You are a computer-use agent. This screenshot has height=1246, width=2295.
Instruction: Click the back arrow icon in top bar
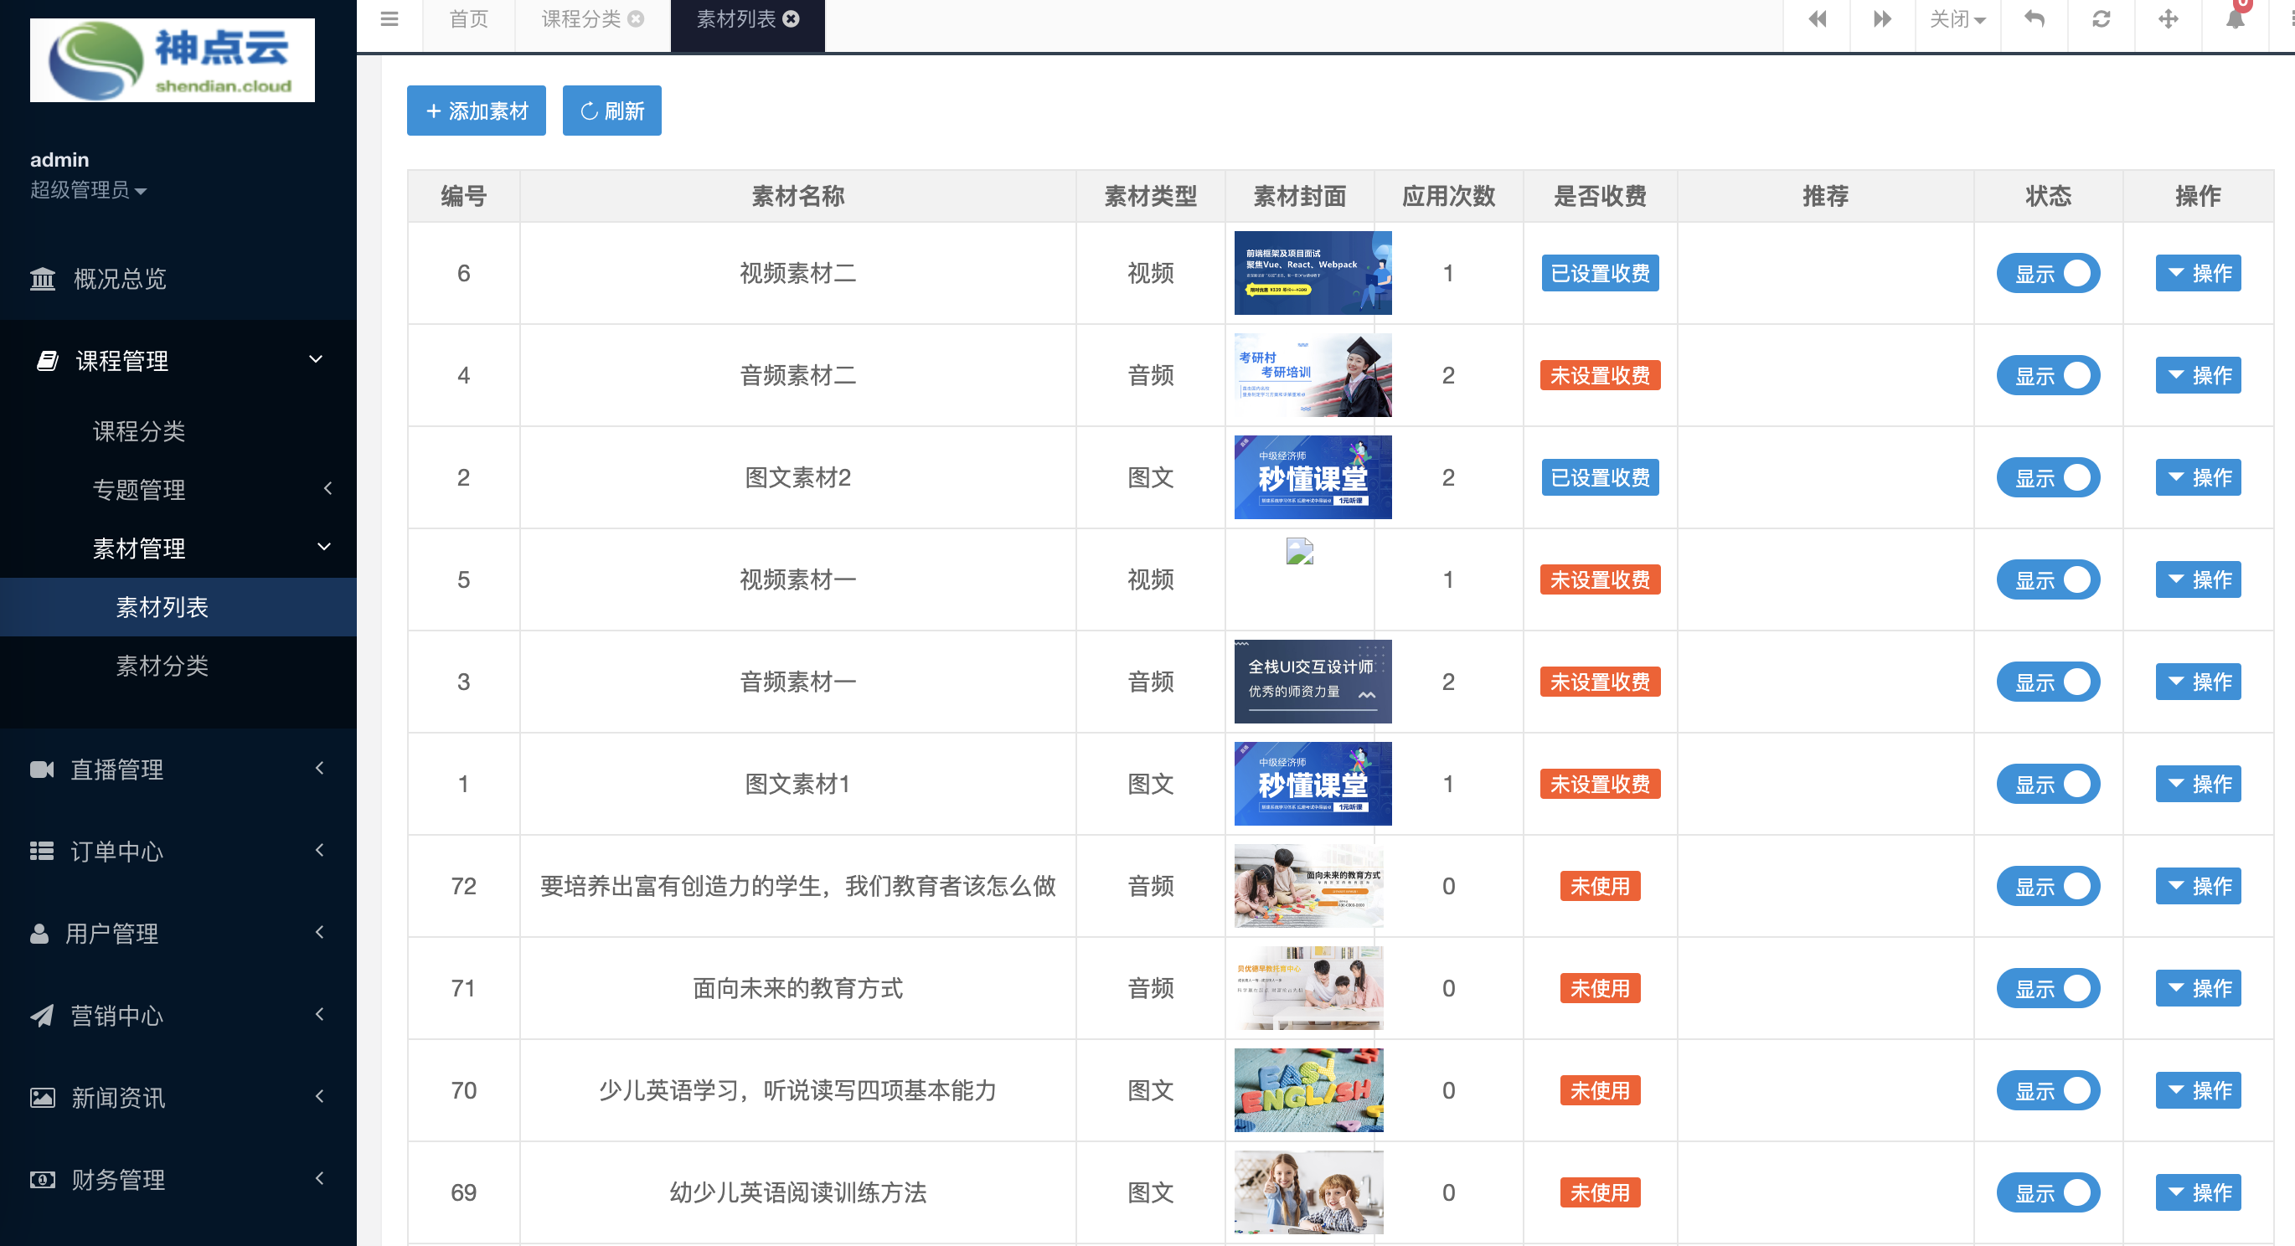point(2034,18)
